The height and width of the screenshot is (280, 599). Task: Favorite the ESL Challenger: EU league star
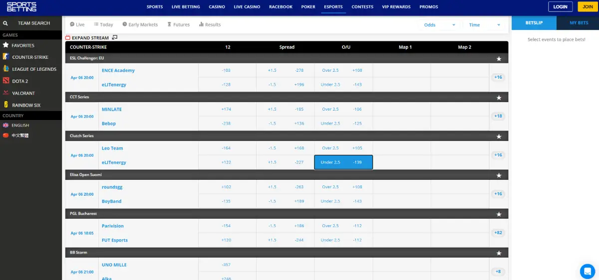(499, 58)
